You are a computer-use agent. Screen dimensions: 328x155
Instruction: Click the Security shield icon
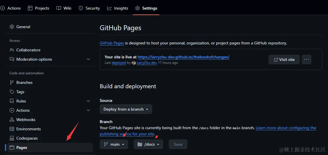[x=81, y=8]
